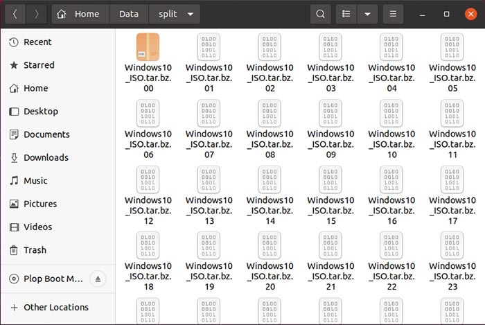
Task: Click file name text Windows10_ISO.tar.bz.21
Action: 330,276
